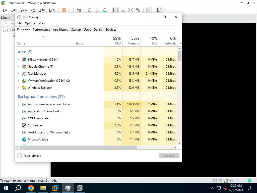The image size is (257, 193).
Task: Click the stretch guest display icon
Action: [x=159, y=10]
